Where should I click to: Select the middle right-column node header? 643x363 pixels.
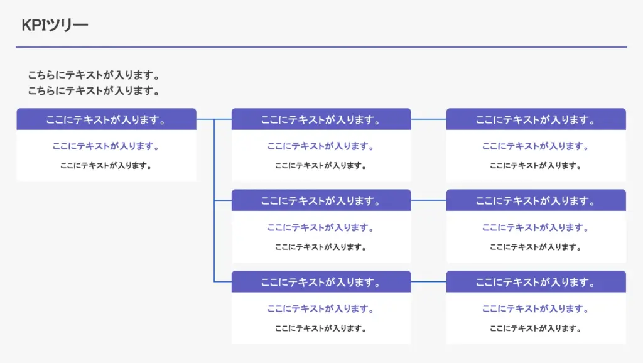[536, 201]
